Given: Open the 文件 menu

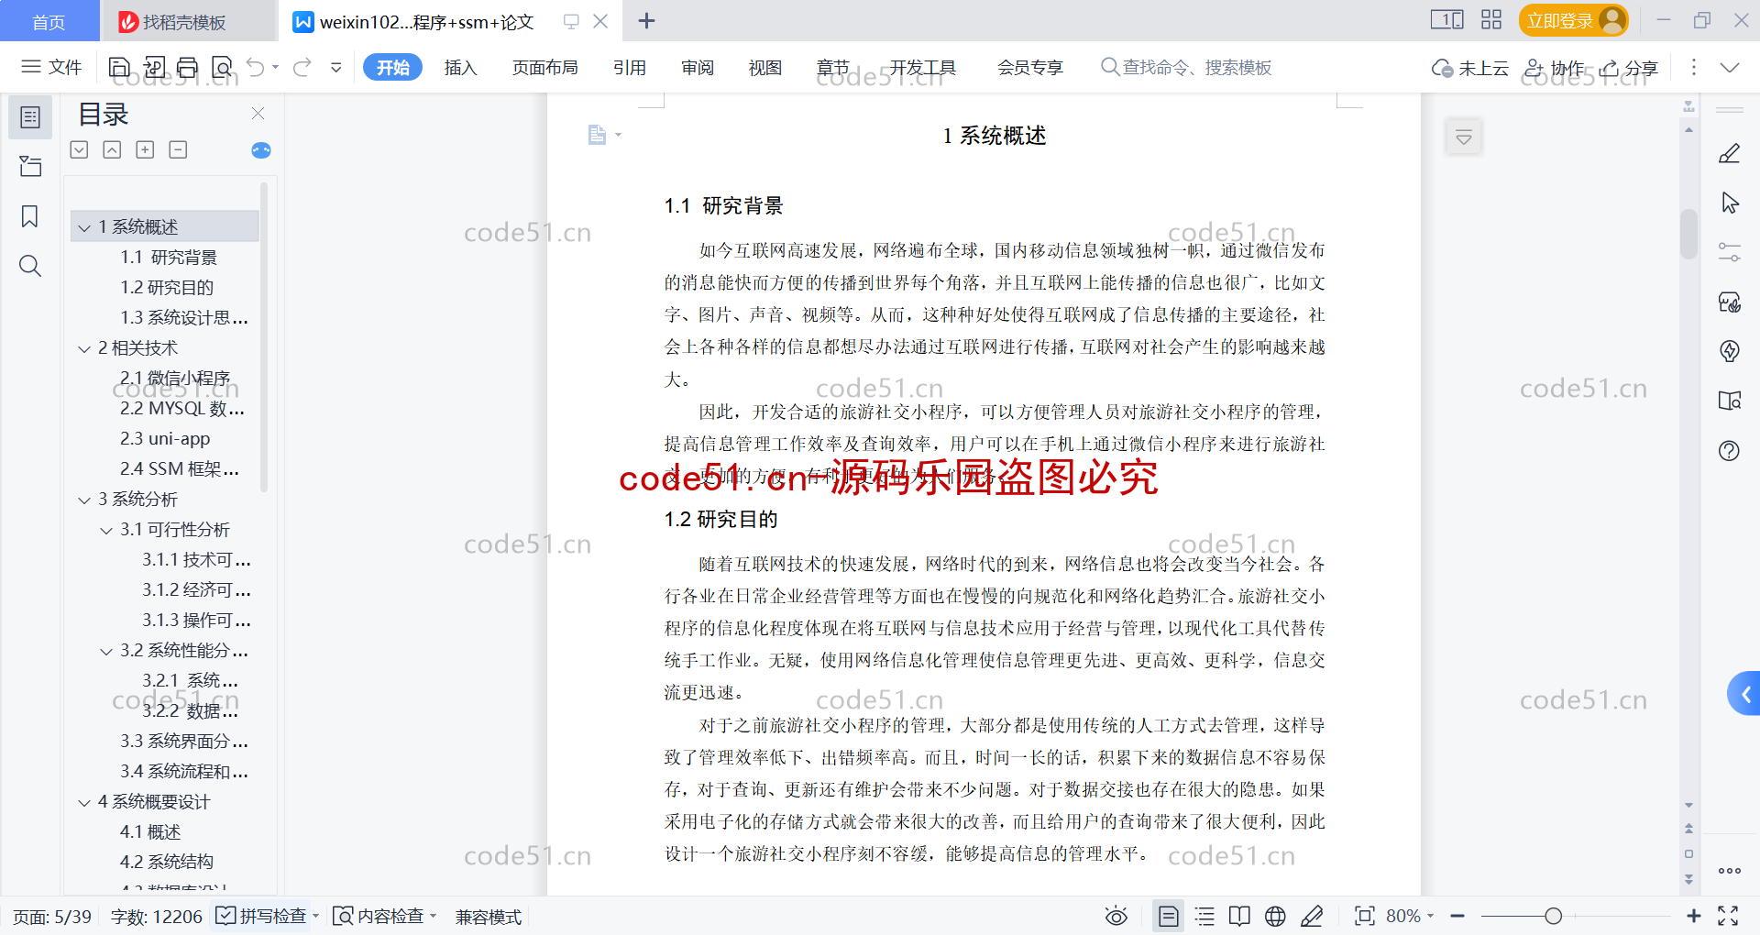Looking at the screenshot, I should coord(51,67).
